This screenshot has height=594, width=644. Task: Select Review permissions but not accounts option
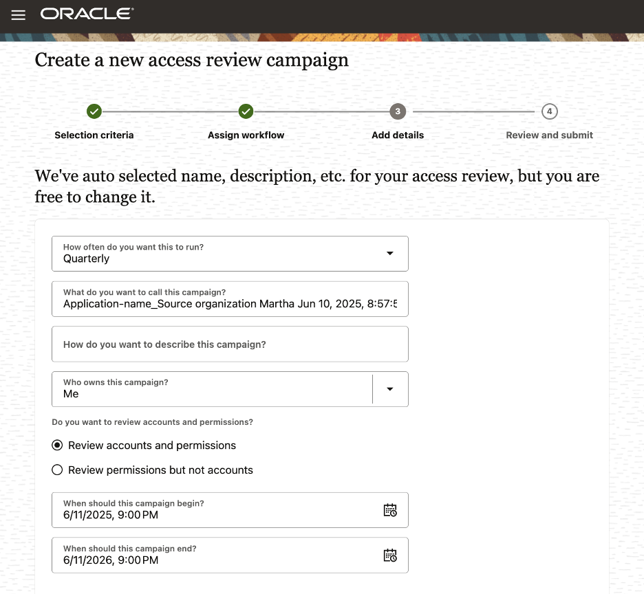coord(57,470)
